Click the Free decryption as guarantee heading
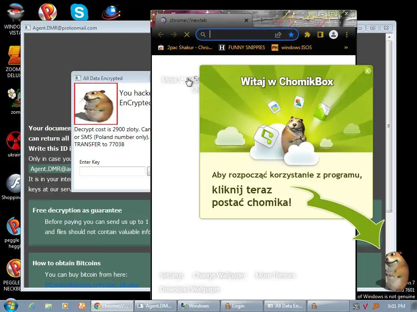Viewport: 417px width, 312px height. point(77,210)
